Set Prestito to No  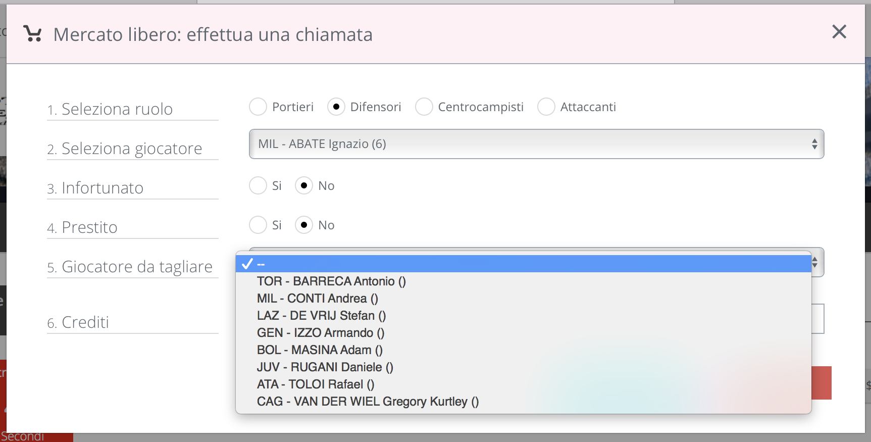[x=304, y=225]
